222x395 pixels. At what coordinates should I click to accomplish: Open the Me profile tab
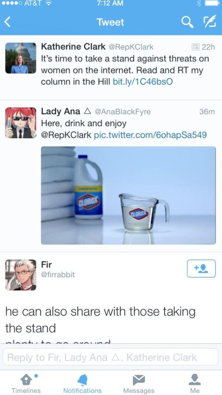click(x=195, y=383)
